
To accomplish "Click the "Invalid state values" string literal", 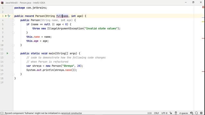I will click(101, 28).
